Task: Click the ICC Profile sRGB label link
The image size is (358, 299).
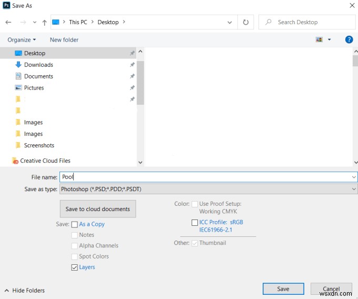Action: (x=221, y=226)
